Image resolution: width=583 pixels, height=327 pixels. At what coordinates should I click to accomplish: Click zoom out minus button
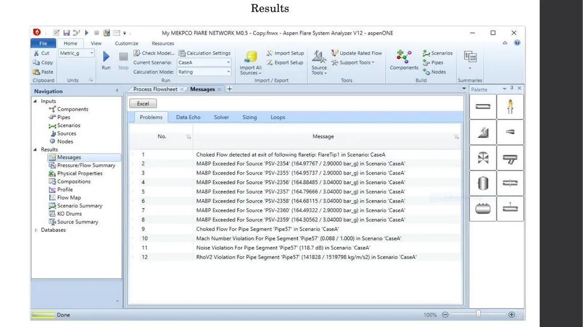[445, 314]
